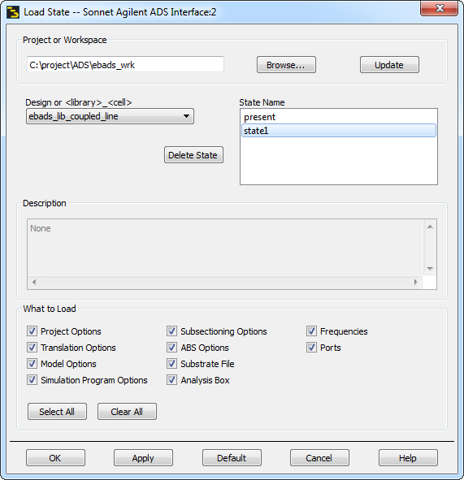Focus the Project or Workspace path field
The height and width of the screenshot is (480, 464).
coord(126,65)
